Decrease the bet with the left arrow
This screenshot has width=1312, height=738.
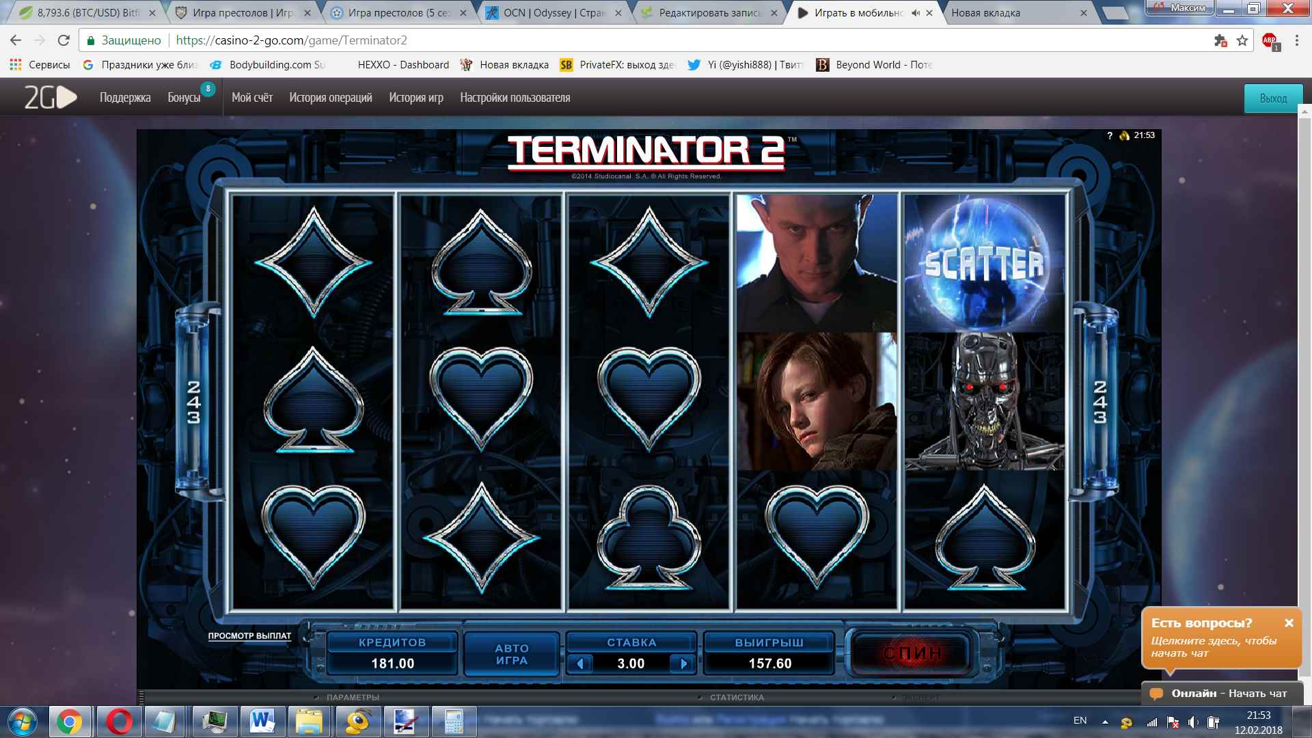coord(580,664)
